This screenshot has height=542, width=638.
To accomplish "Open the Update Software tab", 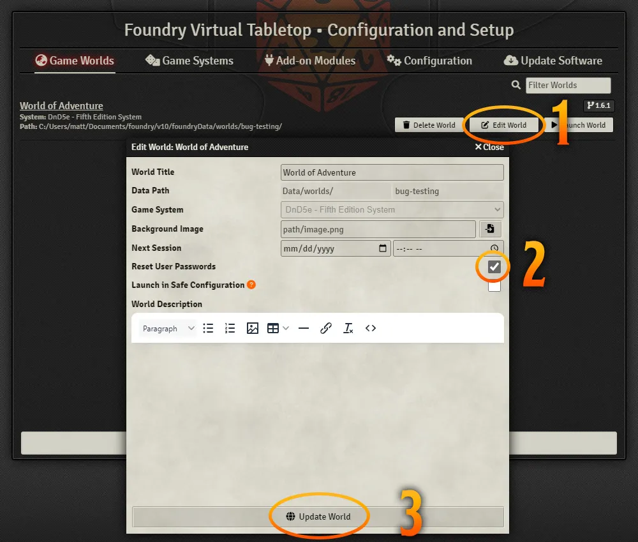I will 553,61.
